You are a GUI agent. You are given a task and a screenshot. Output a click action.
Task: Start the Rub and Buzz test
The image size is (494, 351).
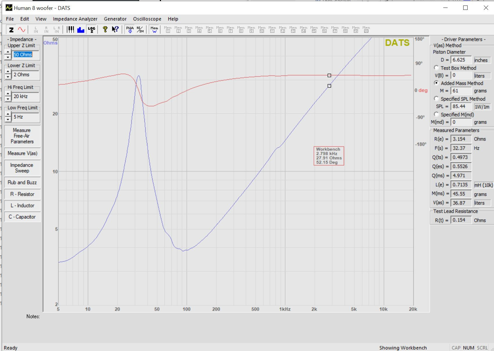pyautogui.click(x=22, y=182)
